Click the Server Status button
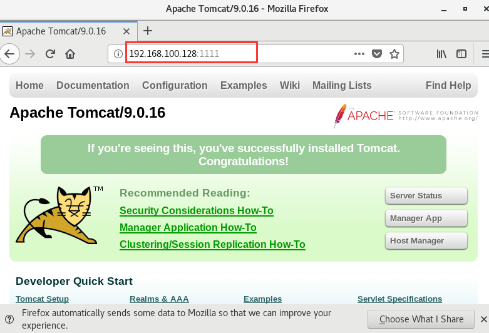Image resolution: width=489 pixels, height=333 pixels. (x=426, y=196)
